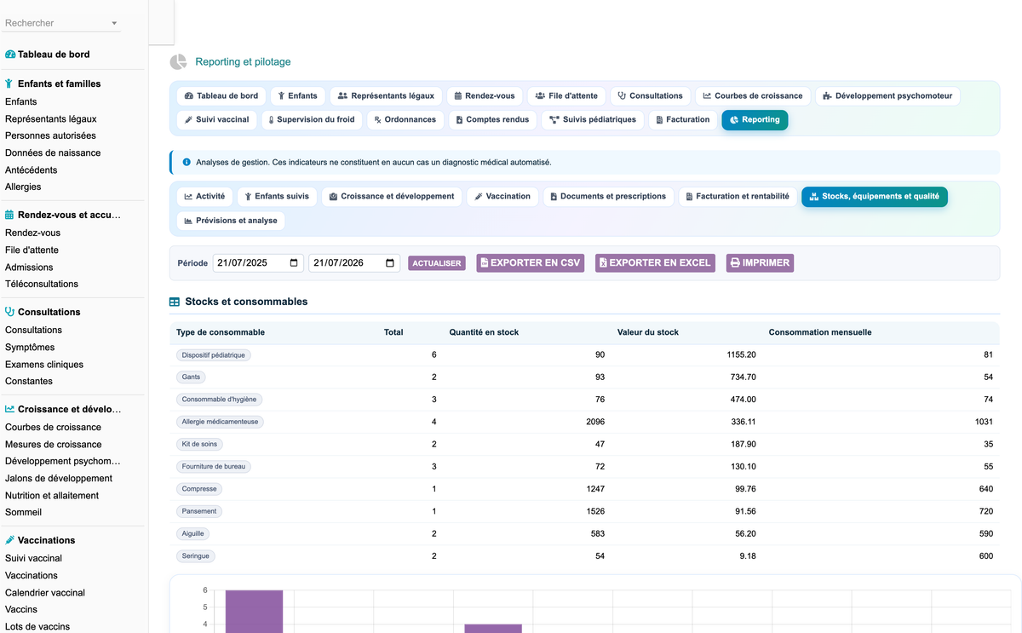The image size is (1022, 633).
Task: Open the Représentants légaux module tab
Action: (386, 95)
